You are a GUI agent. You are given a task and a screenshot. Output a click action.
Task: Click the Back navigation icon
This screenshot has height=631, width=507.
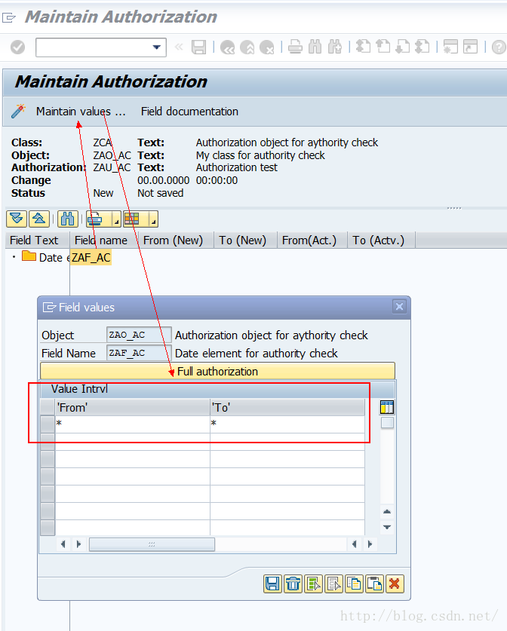pyautogui.click(x=228, y=47)
